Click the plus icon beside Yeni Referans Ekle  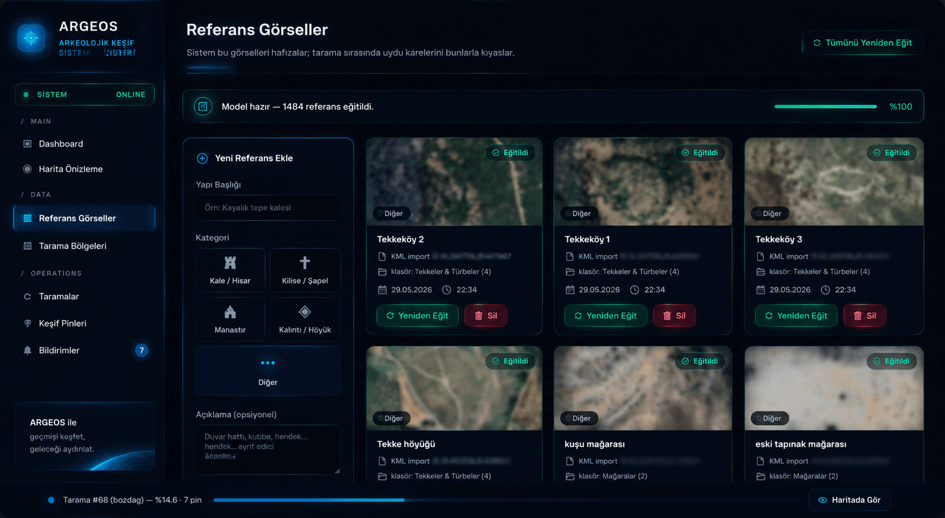pyautogui.click(x=202, y=158)
